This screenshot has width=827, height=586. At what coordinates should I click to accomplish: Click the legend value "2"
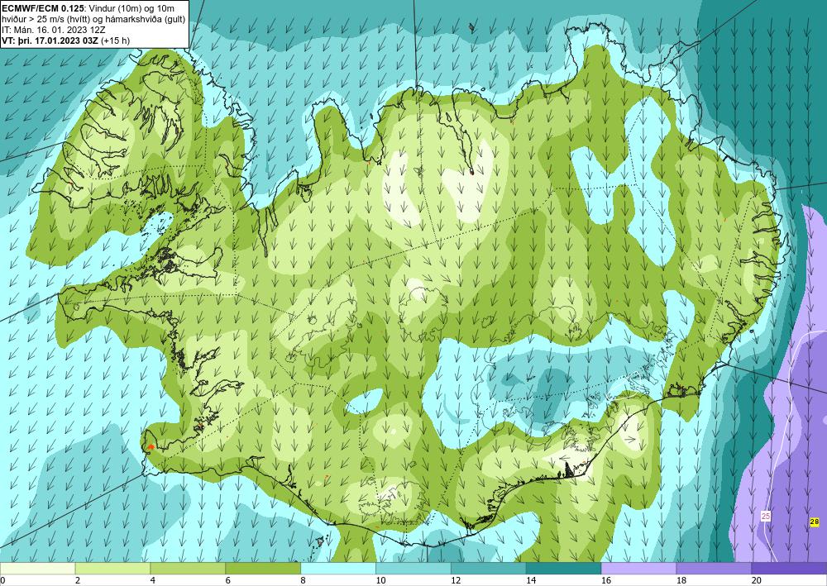pyautogui.click(x=78, y=581)
